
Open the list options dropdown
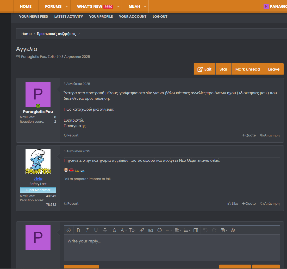pyautogui.click(x=187, y=230)
